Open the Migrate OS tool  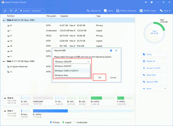click(95, 11)
